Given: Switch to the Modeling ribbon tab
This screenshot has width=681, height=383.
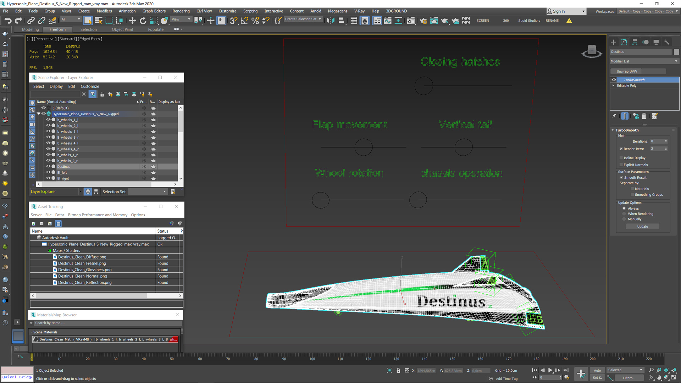Looking at the screenshot, I should tap(30, 29).
